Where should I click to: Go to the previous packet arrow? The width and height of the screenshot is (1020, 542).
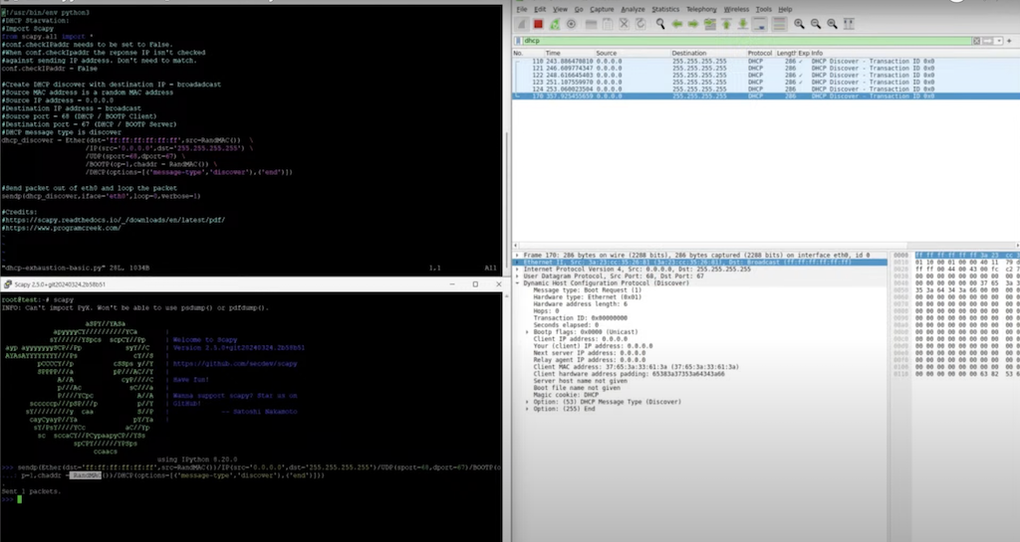[x=676, y=23]
